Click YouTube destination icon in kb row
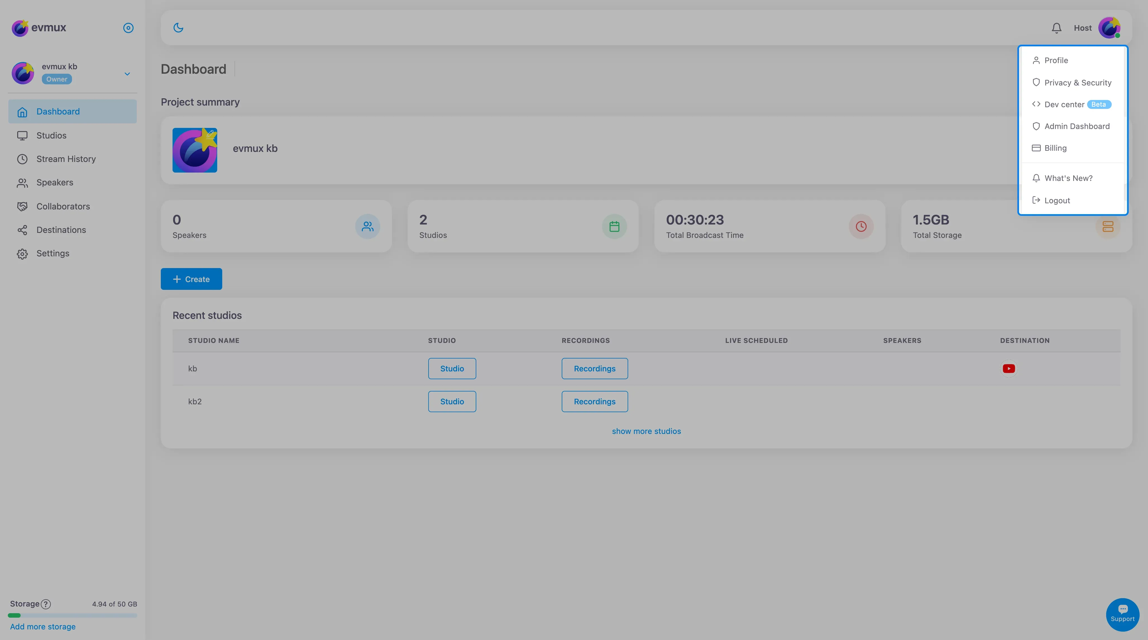Image resolution: width=1148 pixels, height=640 pixels. point(1009,369)
